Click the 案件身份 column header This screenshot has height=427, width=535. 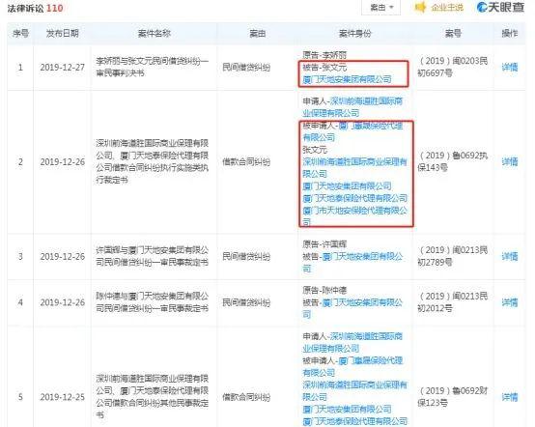point(354,34)
